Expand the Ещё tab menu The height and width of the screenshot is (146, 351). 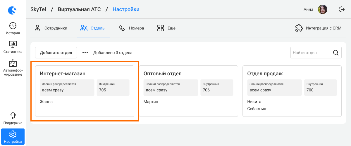click(x=166, y=28)
